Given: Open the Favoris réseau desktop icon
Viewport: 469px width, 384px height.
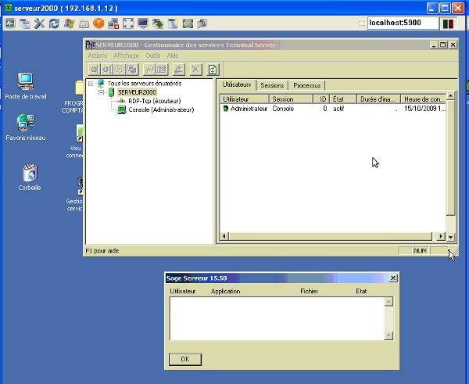Looking at the screenshot, I should click(25, 123).
